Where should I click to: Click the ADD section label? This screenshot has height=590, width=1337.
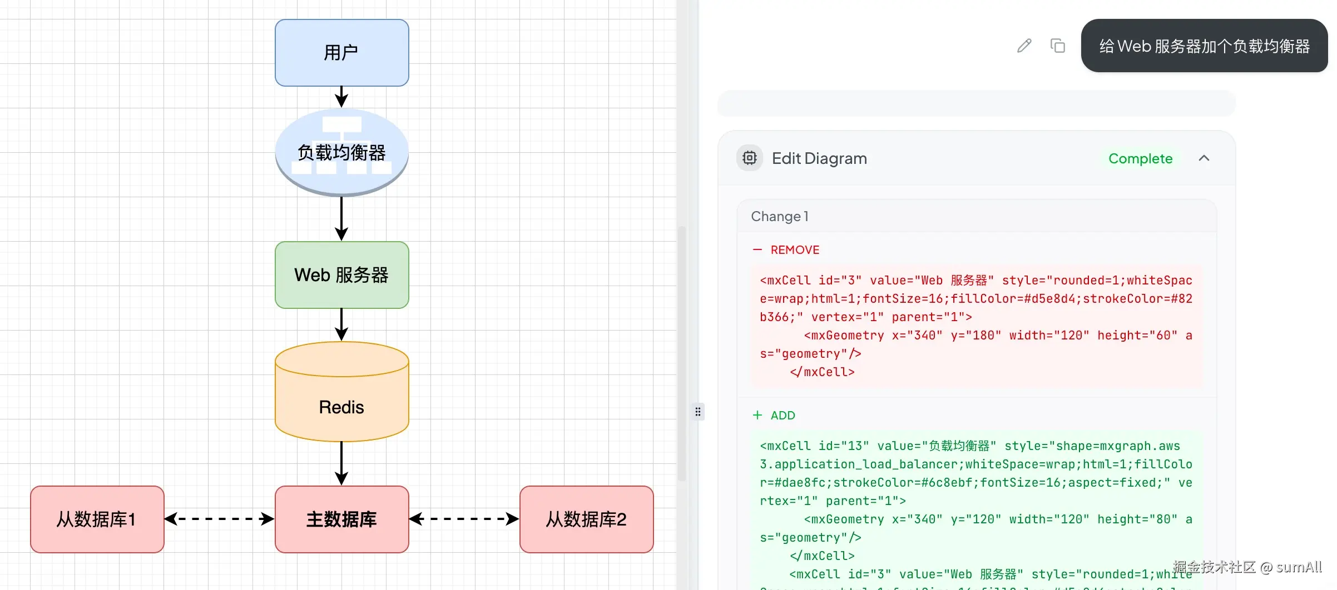tap(783, 416)
